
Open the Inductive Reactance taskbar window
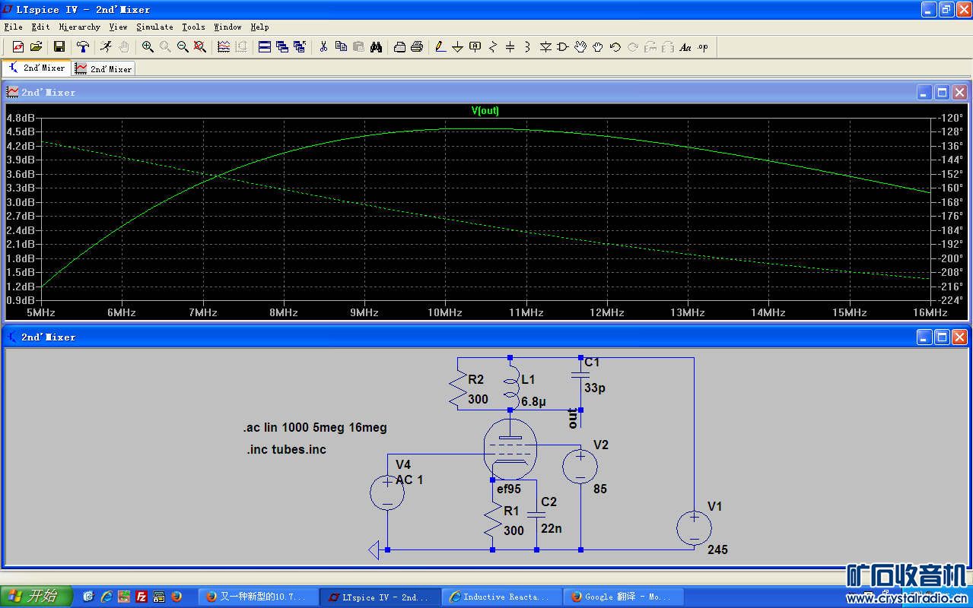(501, 597)
